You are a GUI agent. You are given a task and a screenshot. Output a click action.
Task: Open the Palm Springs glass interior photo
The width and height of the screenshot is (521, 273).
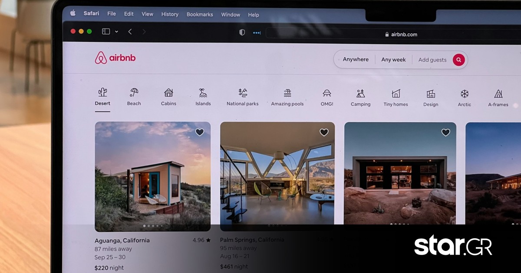coord(277,176)
